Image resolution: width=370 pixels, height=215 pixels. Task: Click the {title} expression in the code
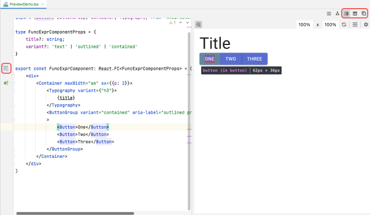tap(66, 98)
